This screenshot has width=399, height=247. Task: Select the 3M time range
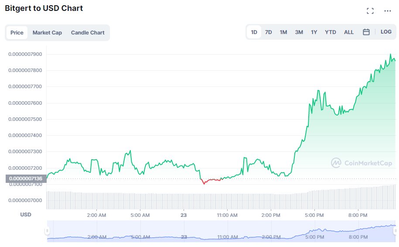pyautogui.click(x=299, y=32)
